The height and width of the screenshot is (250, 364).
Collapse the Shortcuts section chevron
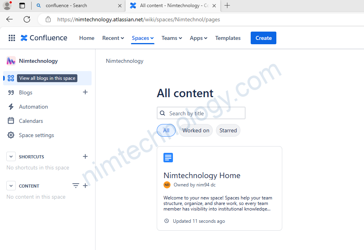[11, 156]
